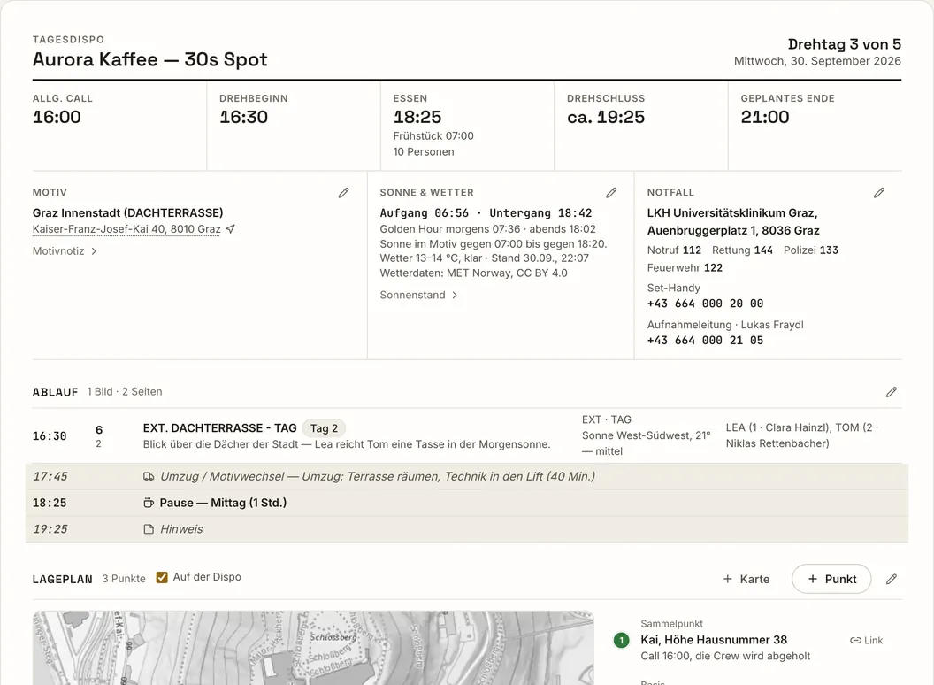The image size is (934, 685).
Task: Click 'Kai, Höhe Hausnummer 38' point
Action: [714, 640]
